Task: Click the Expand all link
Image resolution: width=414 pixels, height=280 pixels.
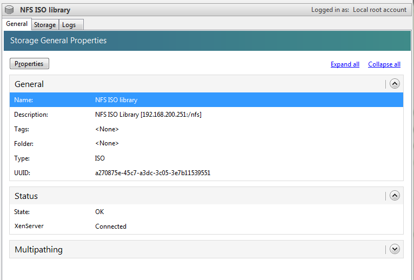Action: (x=345, y=64)
